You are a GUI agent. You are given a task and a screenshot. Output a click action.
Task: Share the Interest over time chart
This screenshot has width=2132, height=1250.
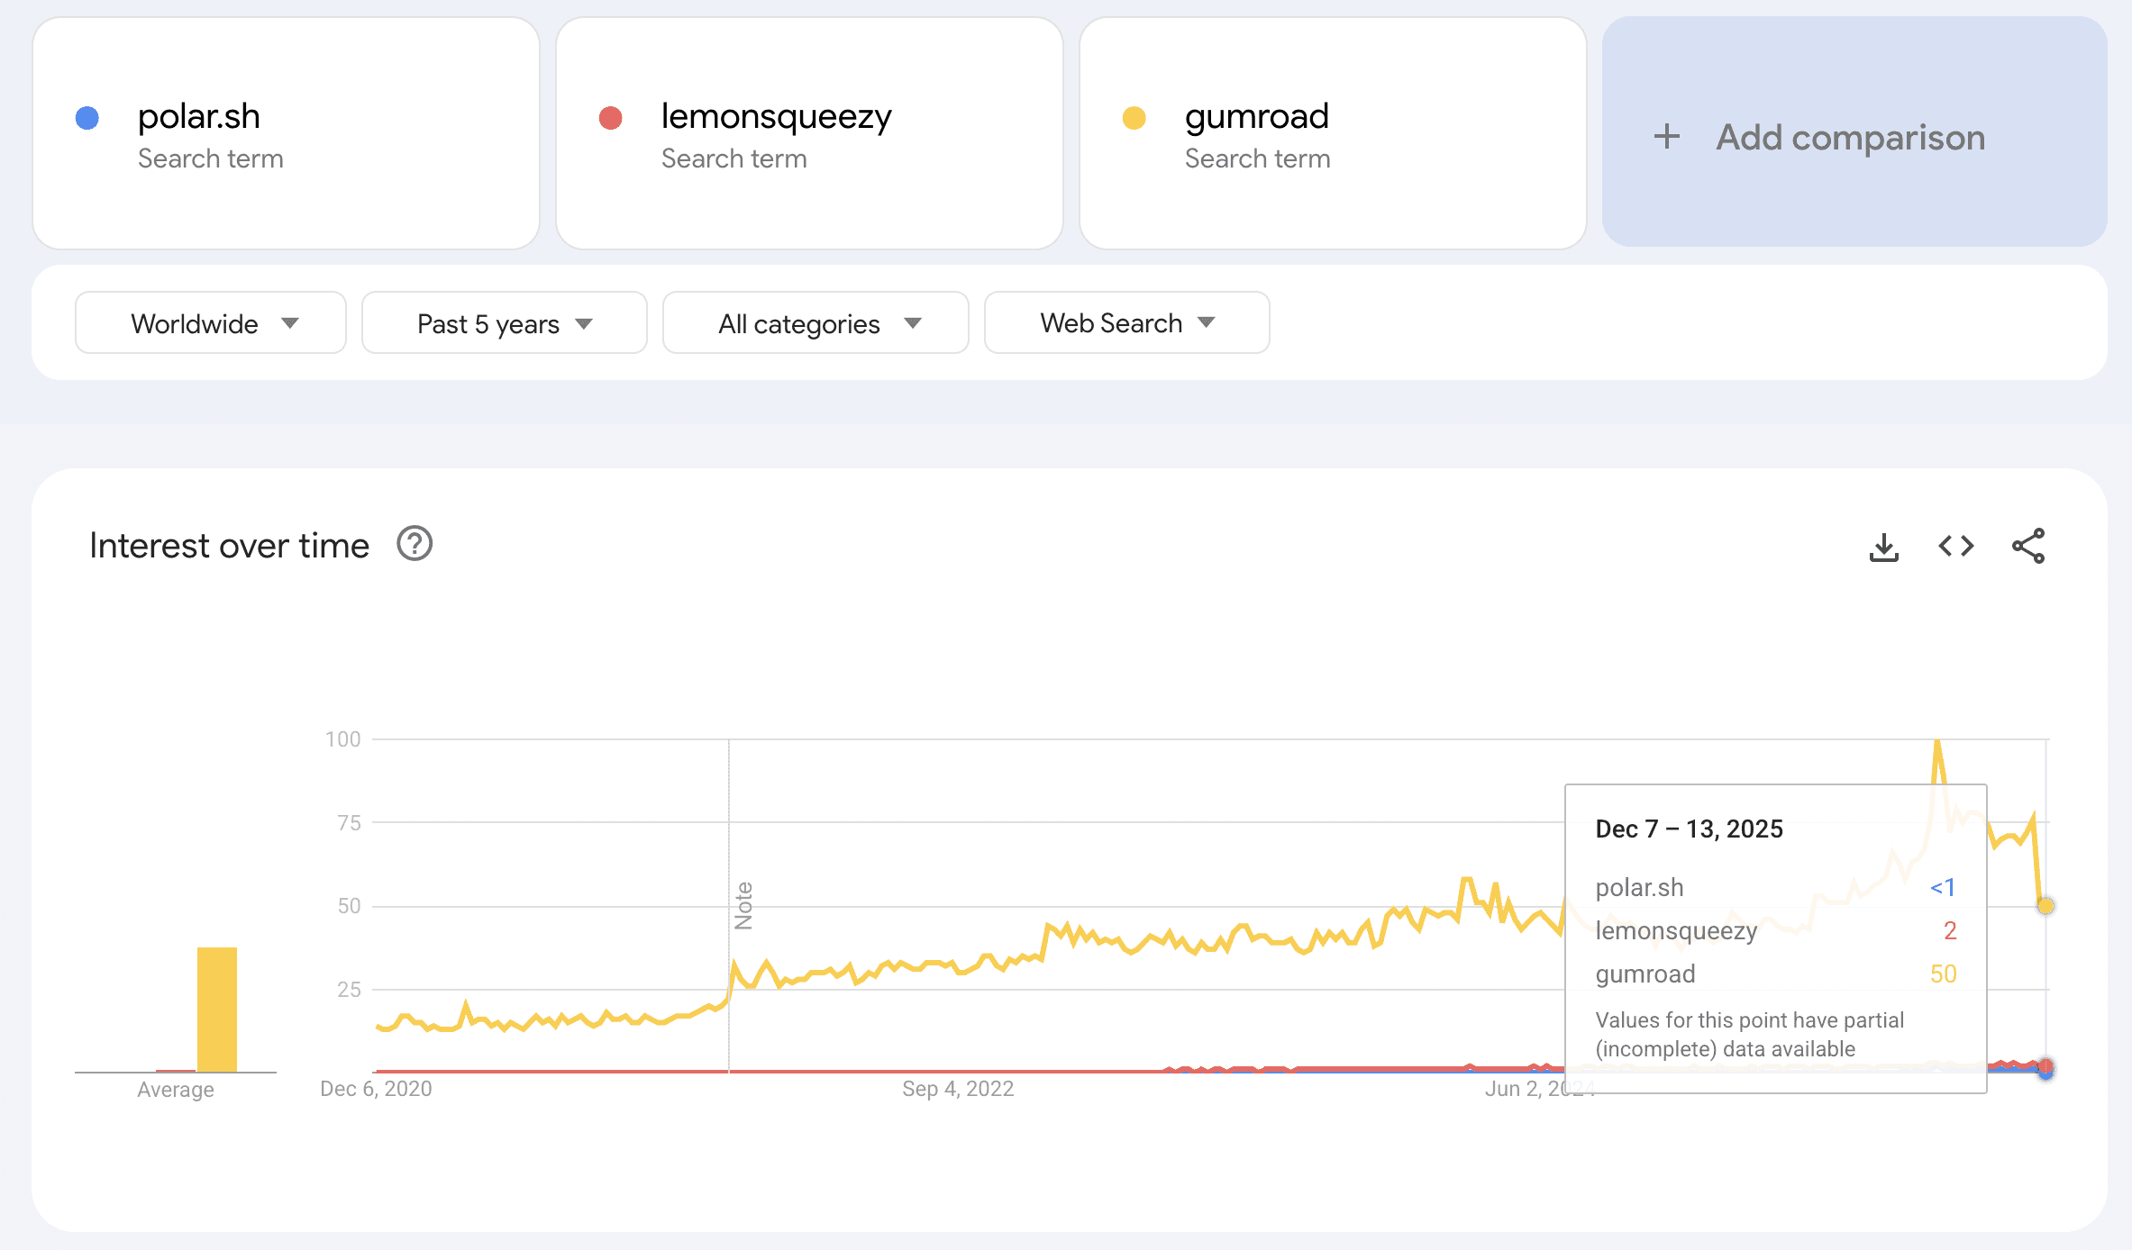click(2027, 546)
